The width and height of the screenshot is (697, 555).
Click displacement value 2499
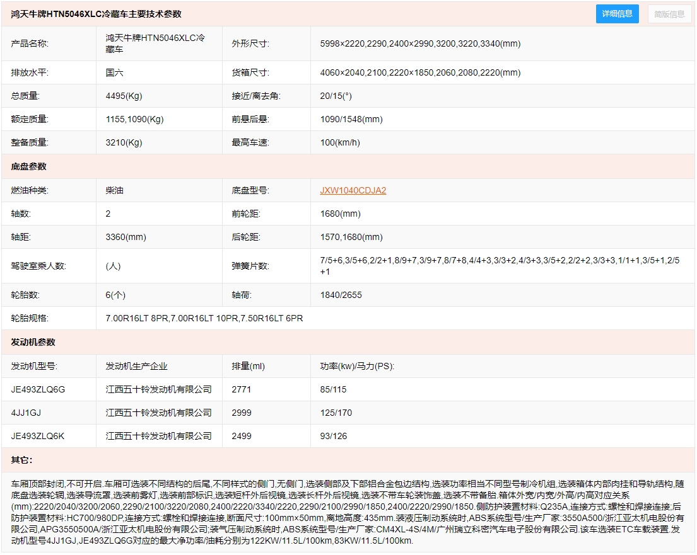tap(242, 436)
